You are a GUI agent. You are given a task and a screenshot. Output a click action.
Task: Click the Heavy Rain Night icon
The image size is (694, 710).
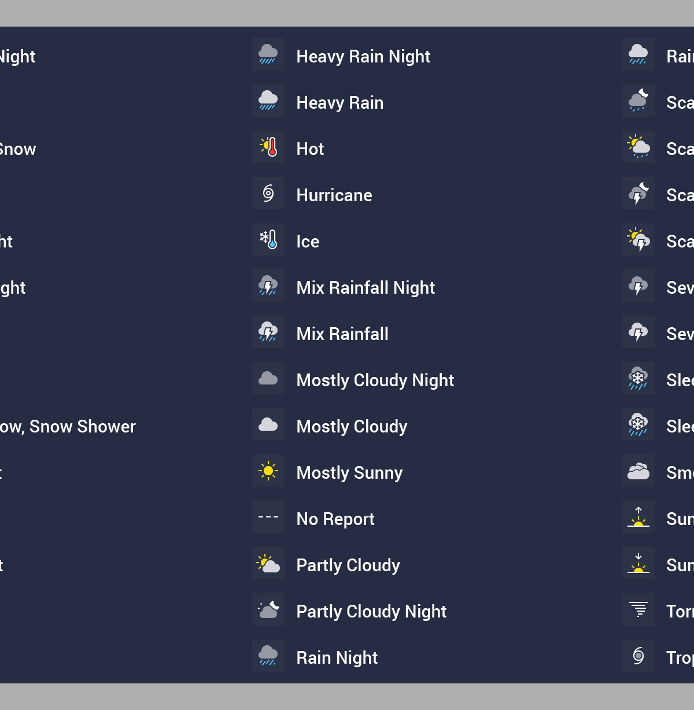268,54
